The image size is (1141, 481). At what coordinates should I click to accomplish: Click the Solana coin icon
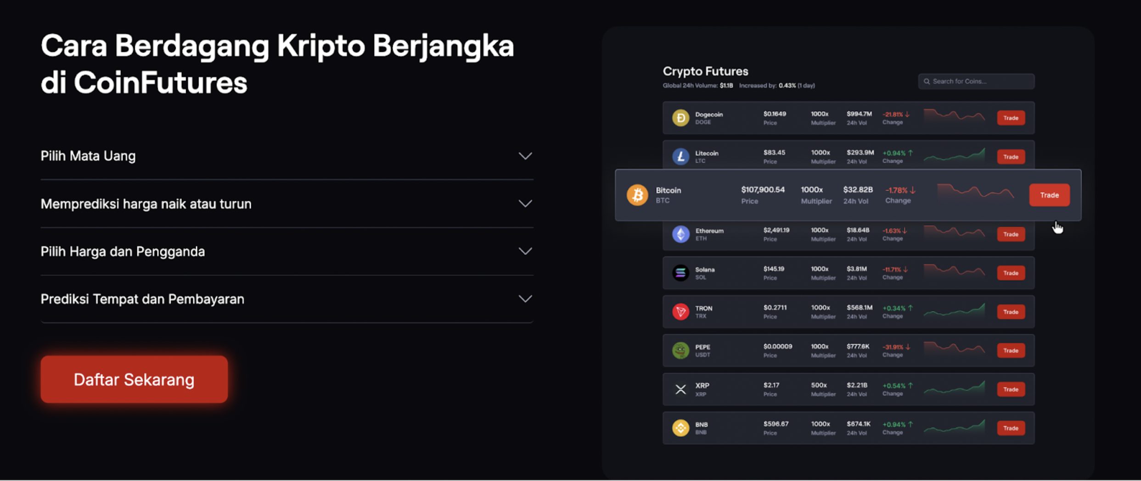(680, 273)
